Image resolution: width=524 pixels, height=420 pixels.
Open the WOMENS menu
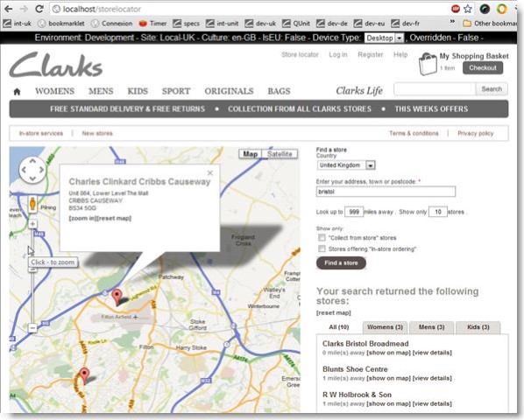(55, 91)
